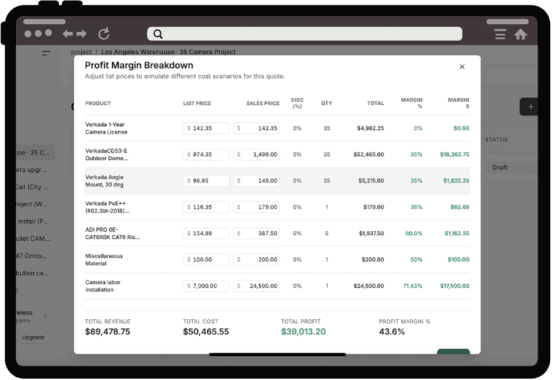Image resolution: width=552 pixels, height=380 pixels.
Task: Click the 60.0% margin cell
Action: coord(414,233)
